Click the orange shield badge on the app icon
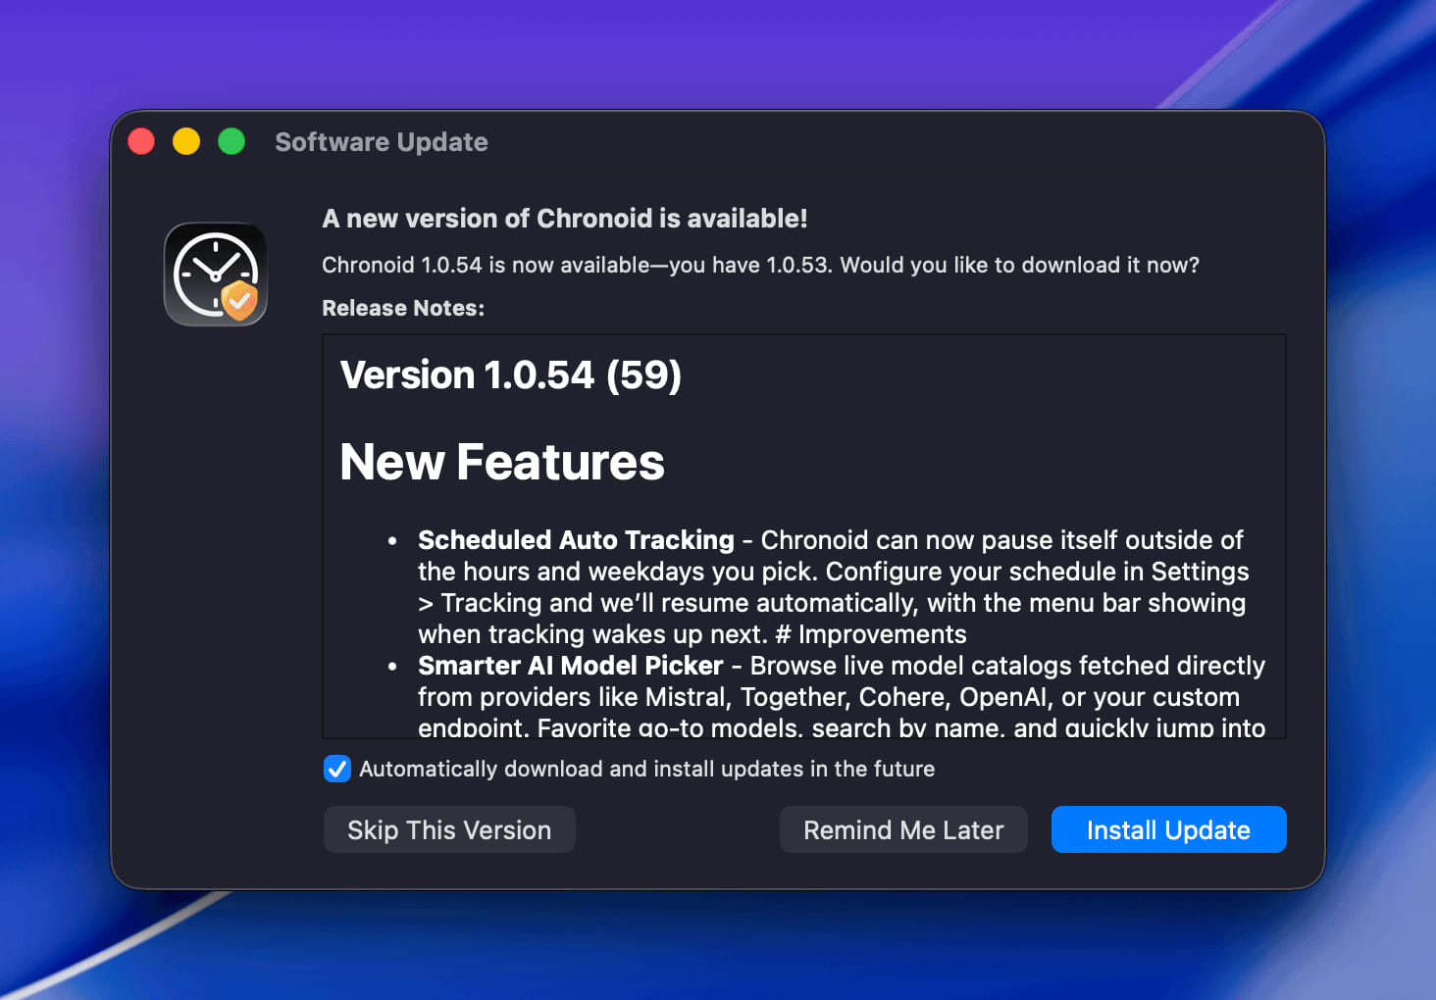 tap(239, 300)
